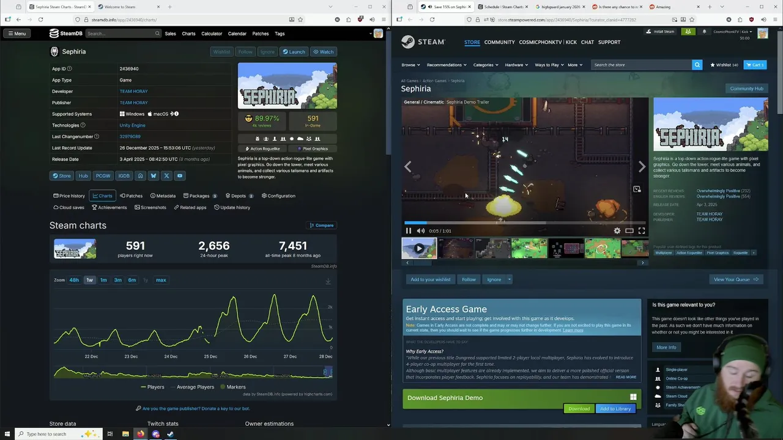This screenshot has width=783, height=440.
Task: Pause the Sephiria demo trailer
Action: point(409,231)
